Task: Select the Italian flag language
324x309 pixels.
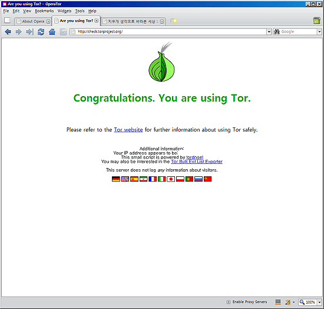Action: click(x=162, y=179)
